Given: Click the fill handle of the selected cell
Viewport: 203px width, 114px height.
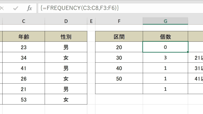Looking at the screenshot, I should pyautogui.click(x=188, y=52).
